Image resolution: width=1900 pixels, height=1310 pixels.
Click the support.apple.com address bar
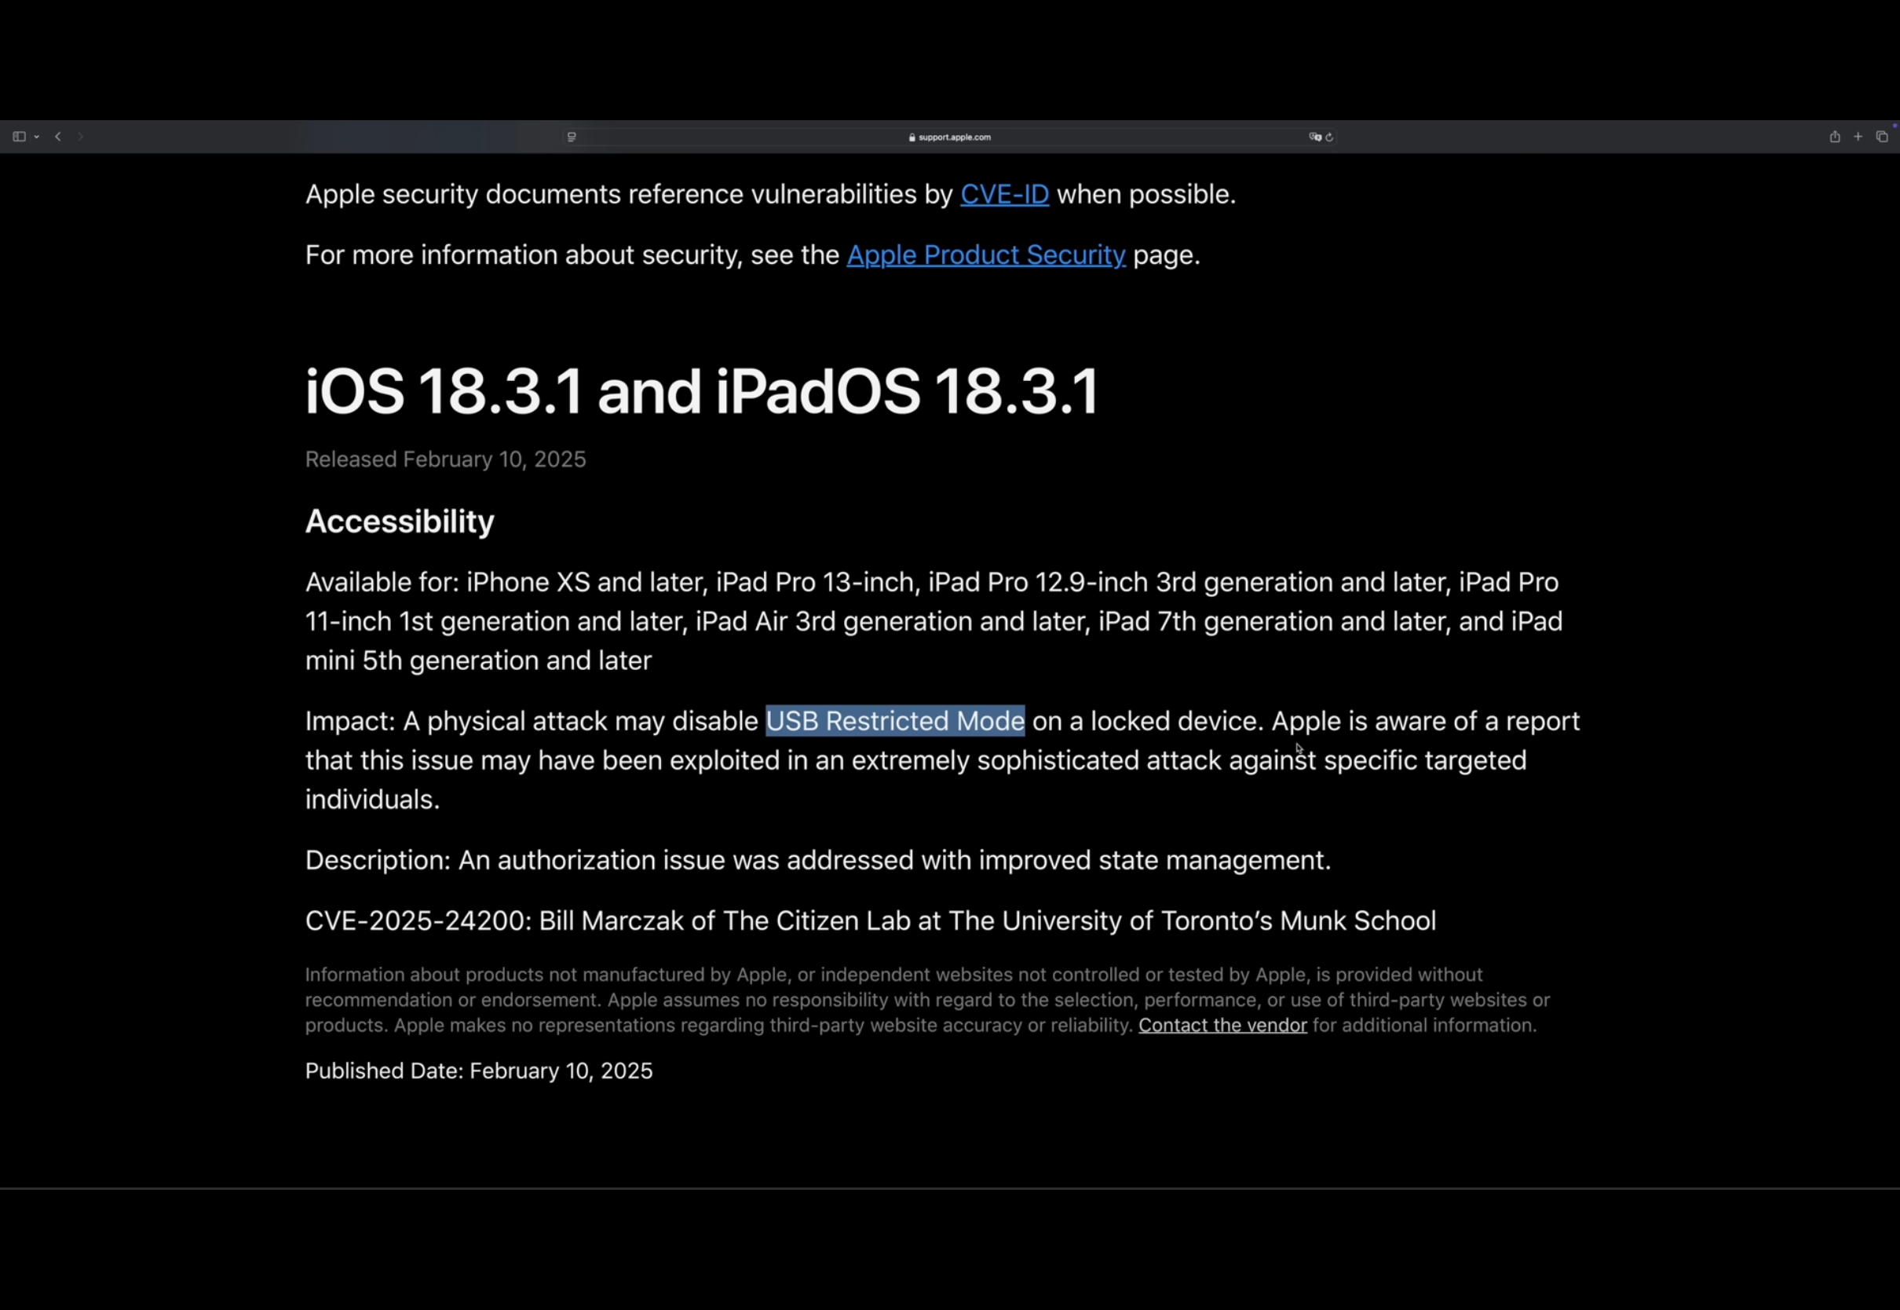tap(950, 137)
